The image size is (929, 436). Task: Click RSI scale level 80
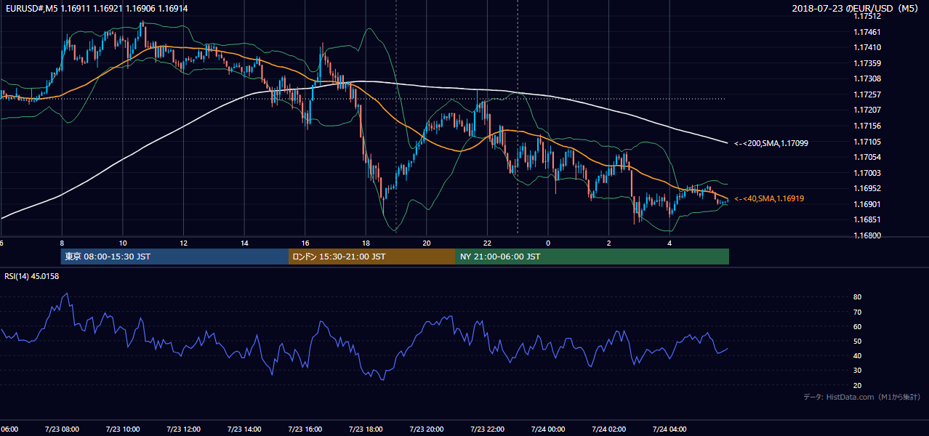pyautogui.click(x=858, y=297)
